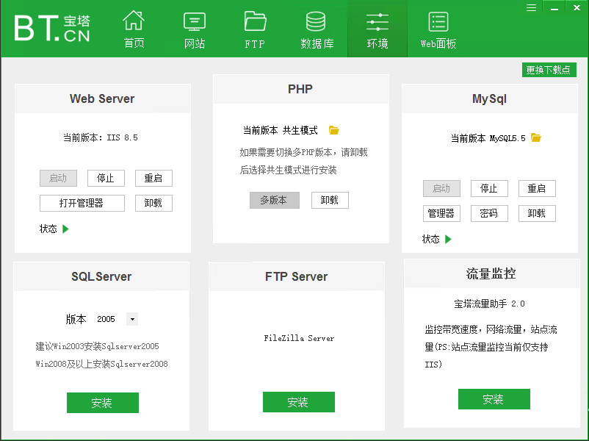Click MySql 状态 green arrow

pyautogui.click(x=448, y=239)
